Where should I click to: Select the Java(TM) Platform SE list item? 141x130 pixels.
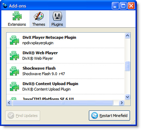pyautogui.click(x=65, y=97)
